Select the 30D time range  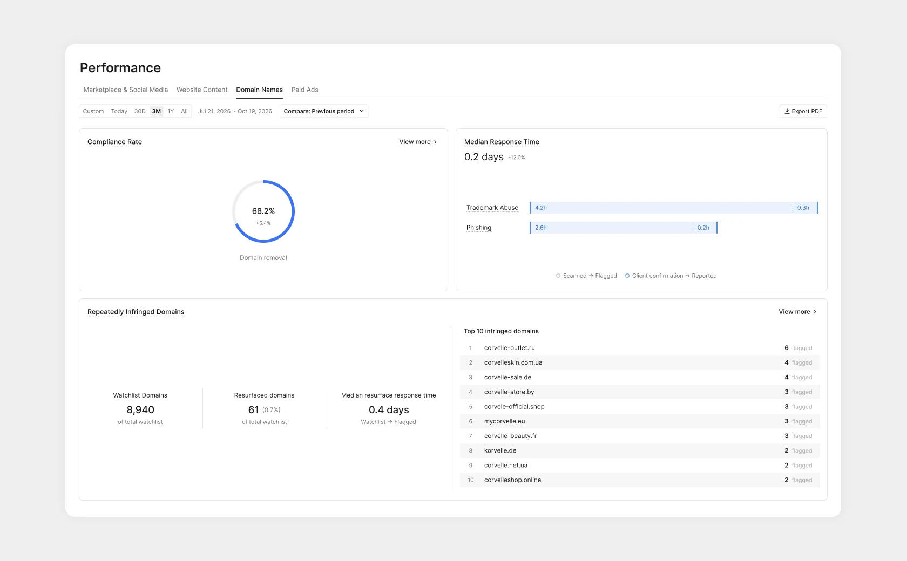tap(140, 111)
